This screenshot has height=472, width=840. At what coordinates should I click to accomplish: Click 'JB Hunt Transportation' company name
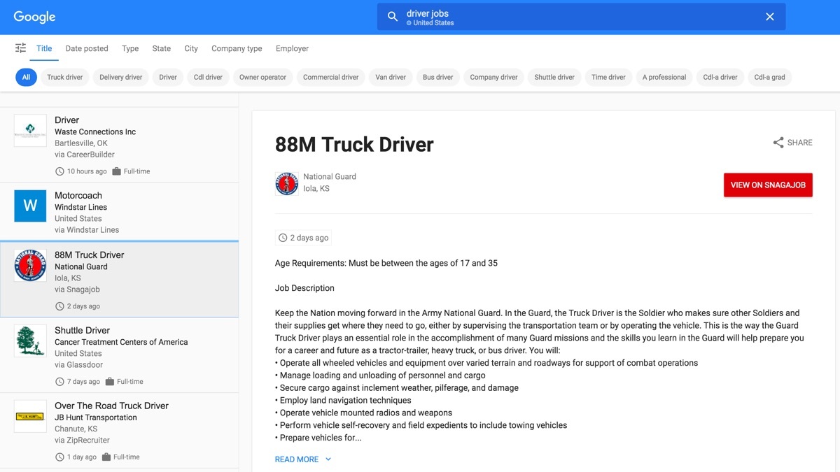tap(96, 417)
